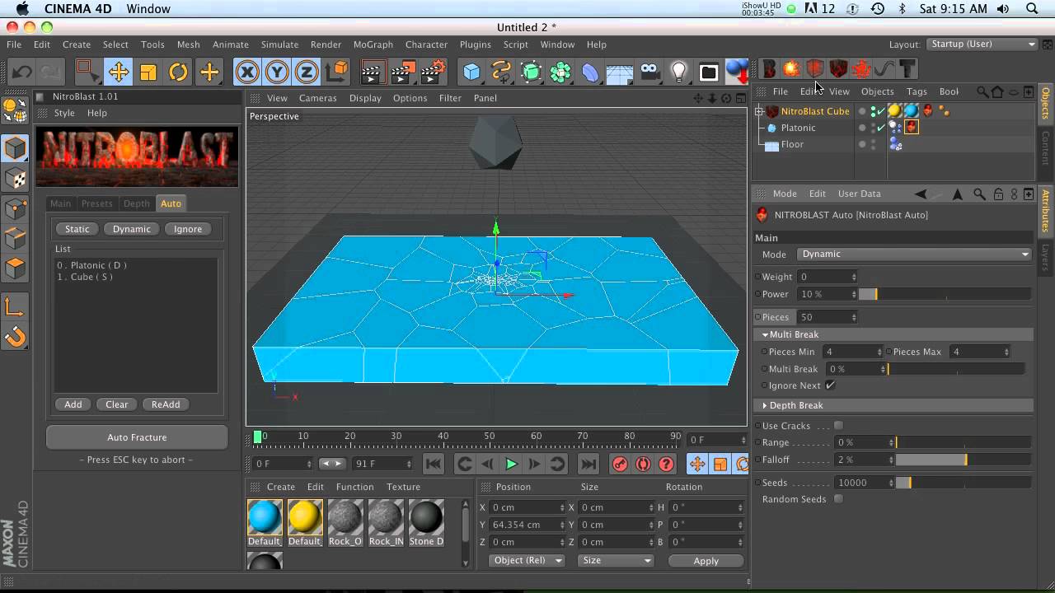
Task: Click the NitroBlast B logo icon
Action: (x=769, y=69)
